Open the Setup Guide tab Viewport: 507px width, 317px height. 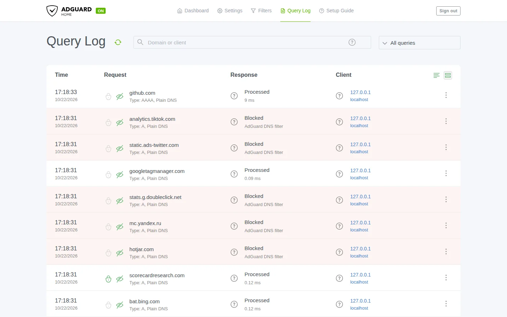point(336,11)
